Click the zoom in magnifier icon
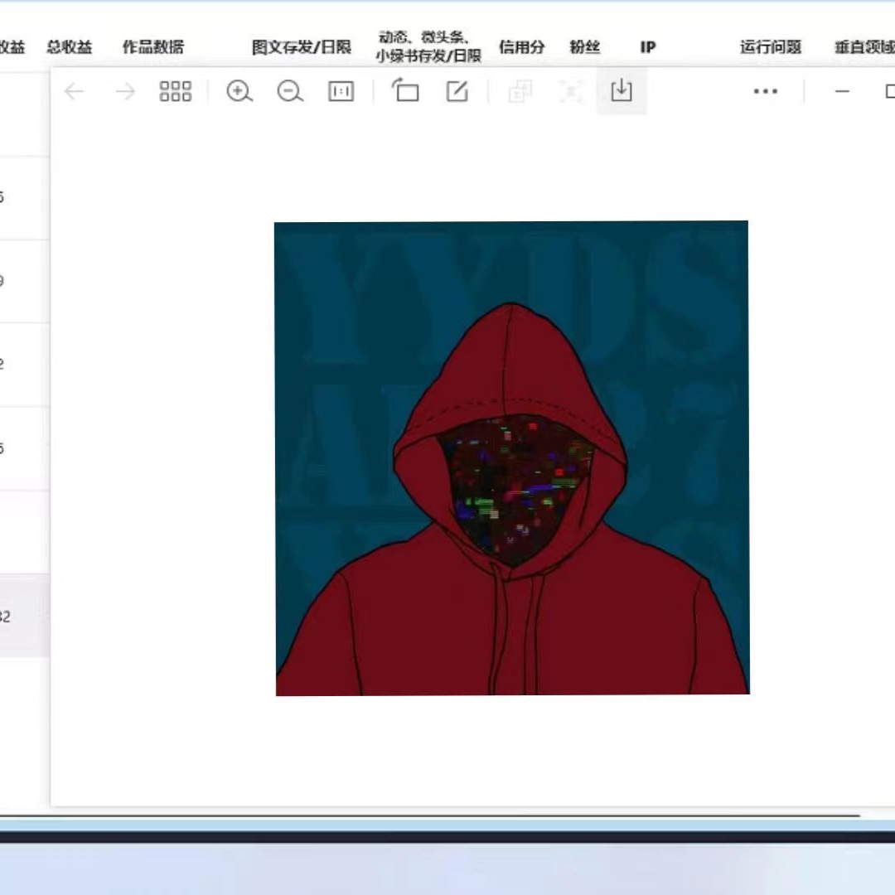 coord(239,91)
